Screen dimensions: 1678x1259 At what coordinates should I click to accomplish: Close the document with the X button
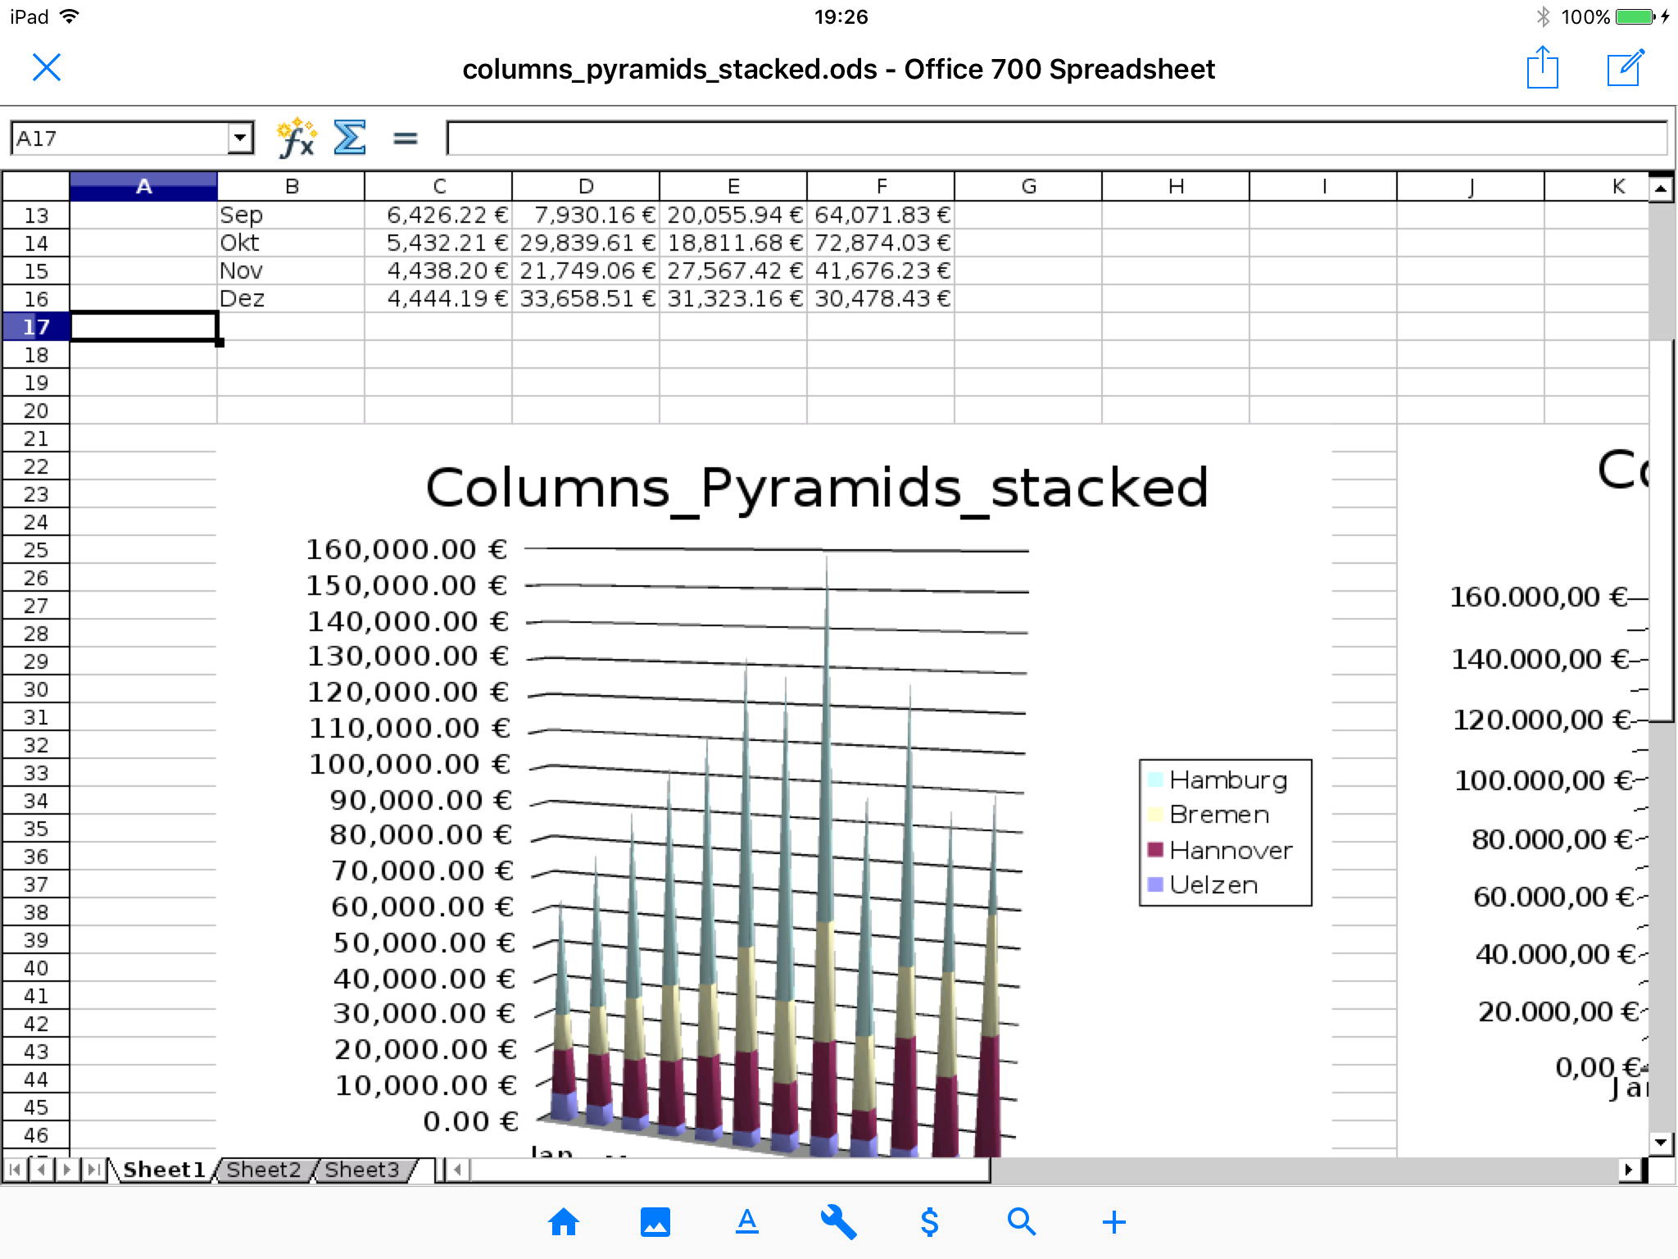coord(47,67)
